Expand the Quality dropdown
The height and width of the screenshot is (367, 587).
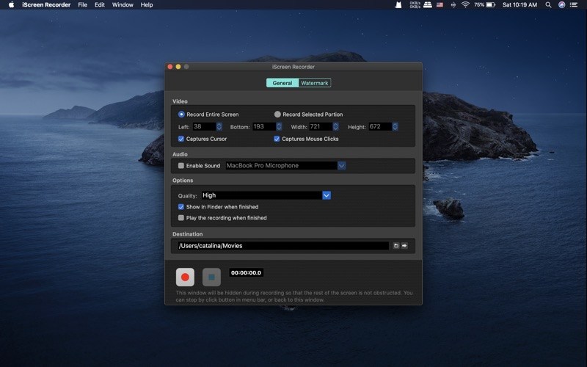[x=327, y=195]
